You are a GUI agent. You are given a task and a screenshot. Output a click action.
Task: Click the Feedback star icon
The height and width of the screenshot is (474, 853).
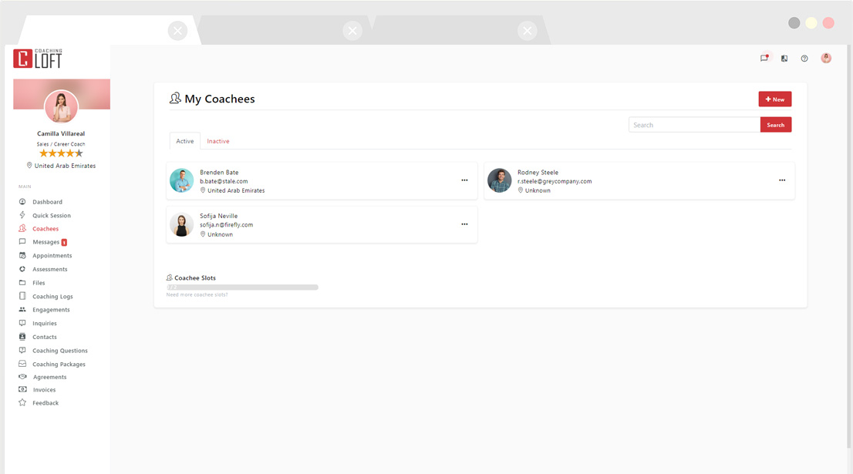(x=22, y=402)
